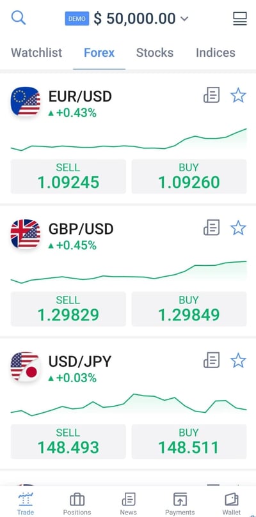This screenshot has width=256, height=517.
Task: Toggle EUR/USD favorite star
Action: coord(238,96)
